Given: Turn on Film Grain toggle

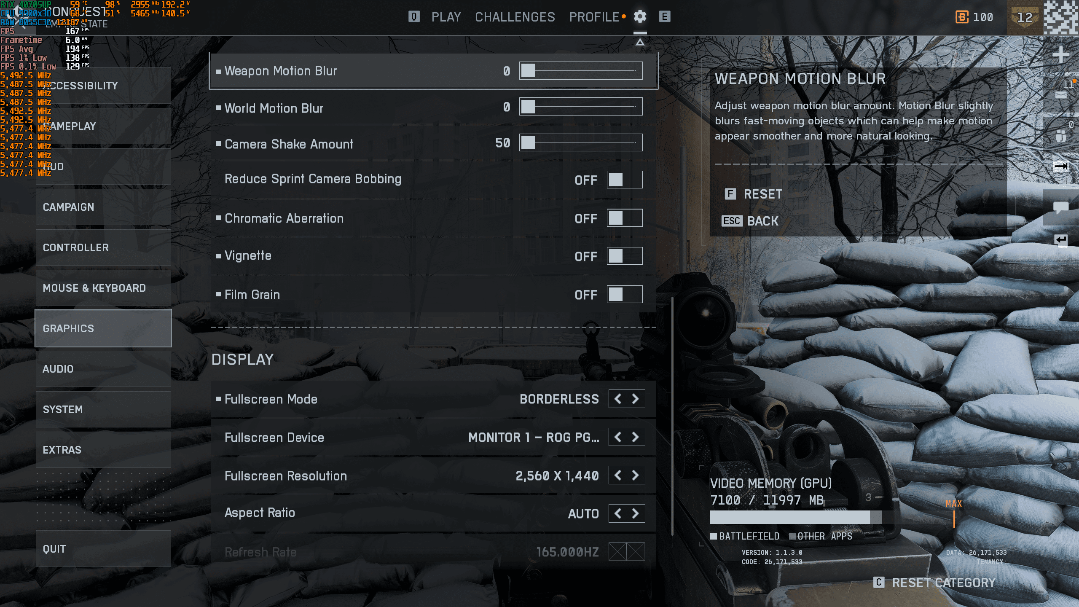Looking at the screenshot, I should point(625,295).
